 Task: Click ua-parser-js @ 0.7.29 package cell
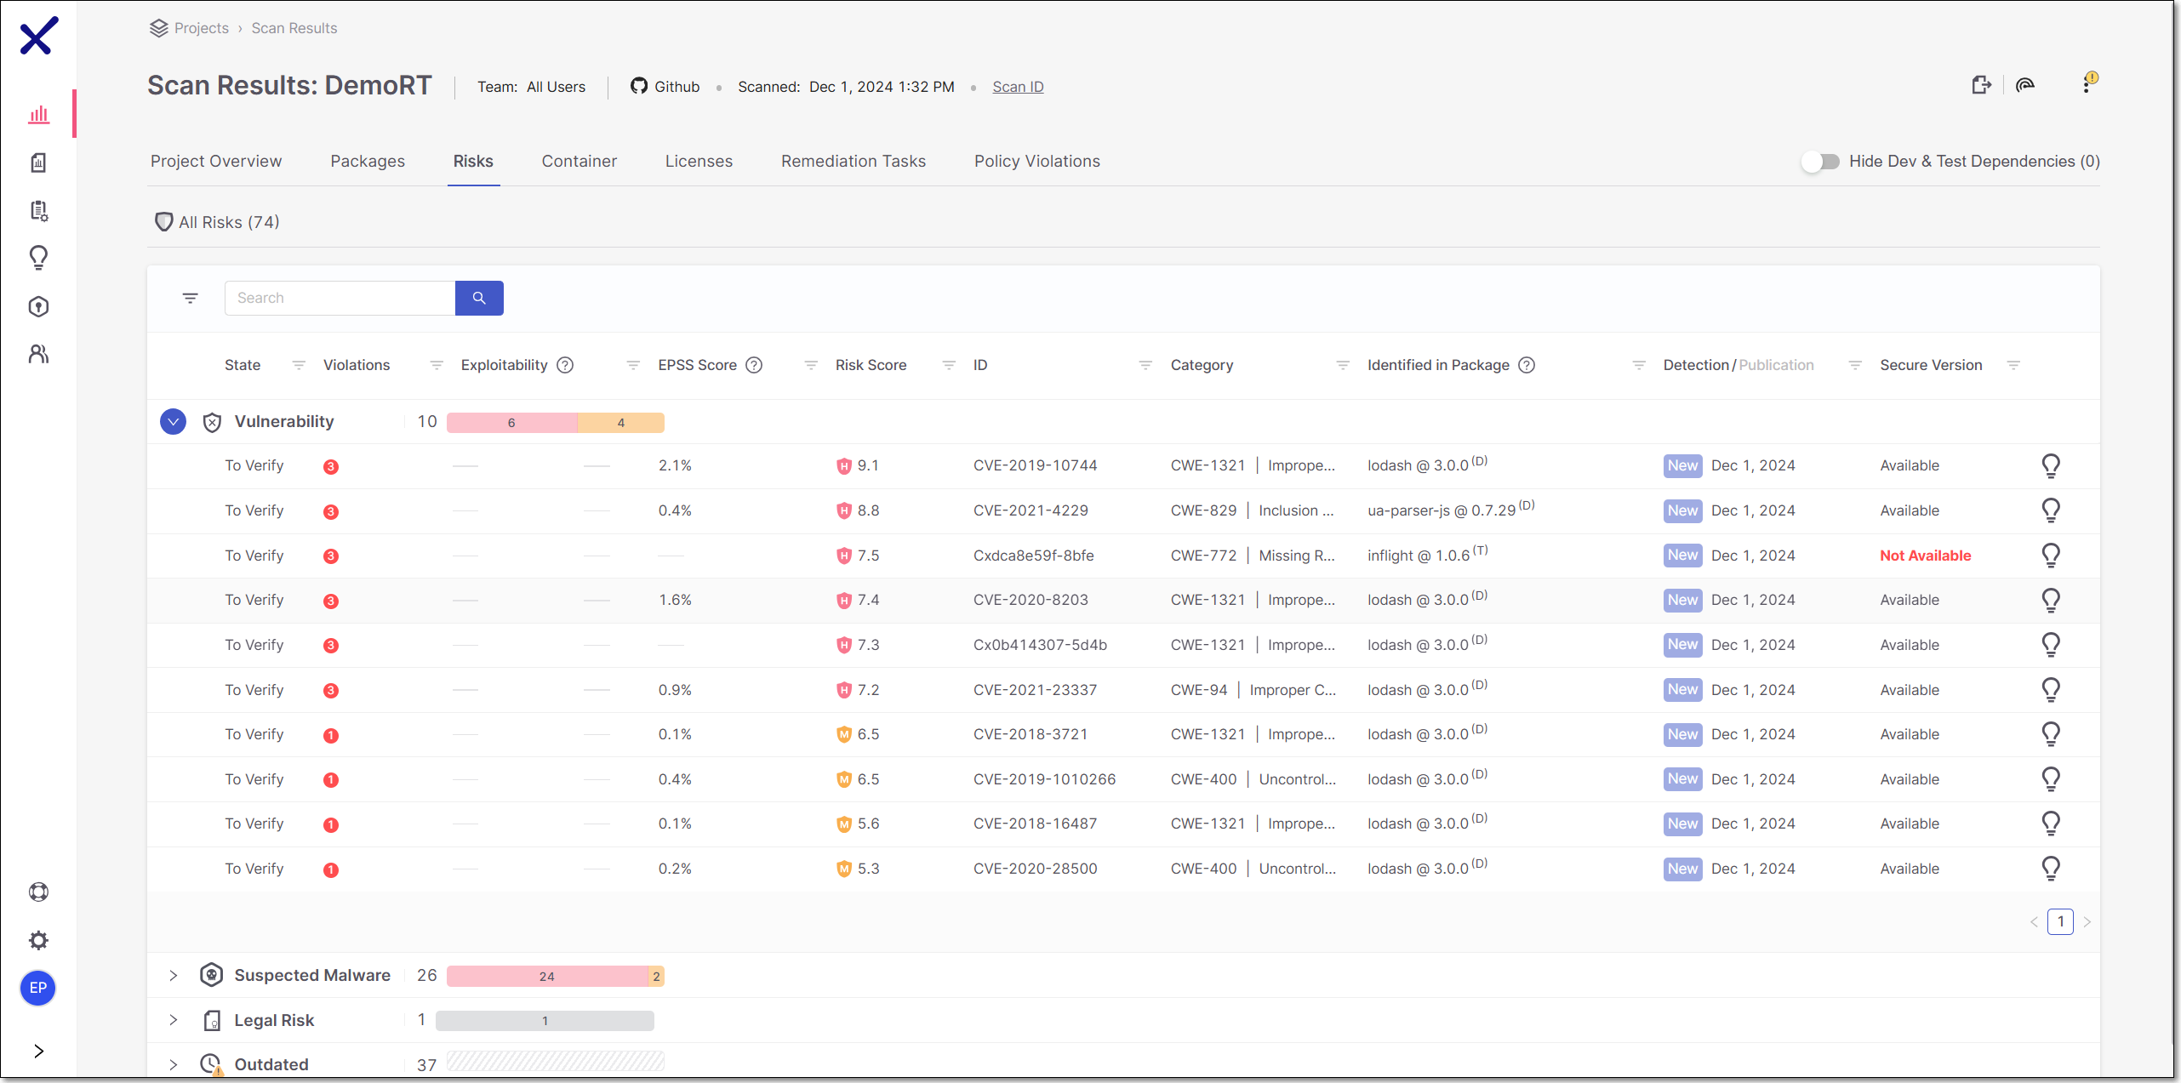tap(1451, 510)
